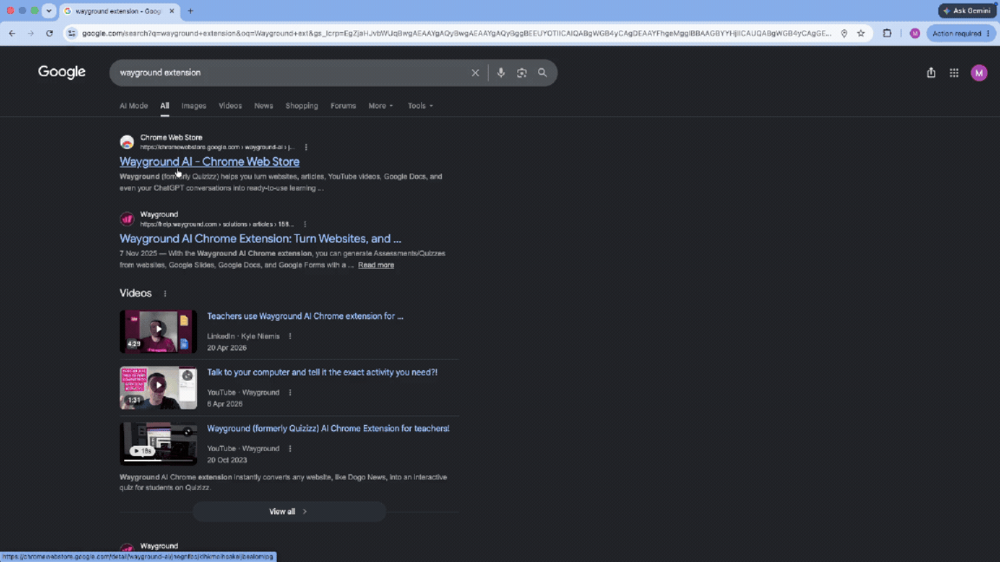Image resolution: width=1000 pixels, height=562 pixels.
Task: Go back using browser back arrow
Action: click(x=12, y=33)
